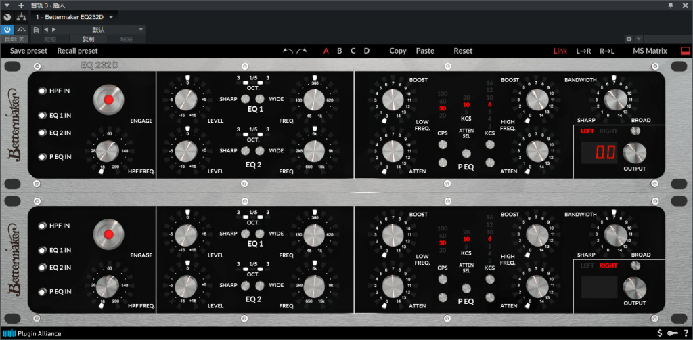
Task: Open the window menu triangle at top left
Action: pyautogui.click(x=7, y=5)
